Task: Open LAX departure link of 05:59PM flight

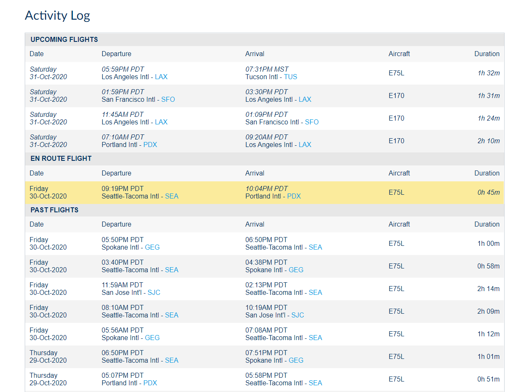Action: [161, 77]
